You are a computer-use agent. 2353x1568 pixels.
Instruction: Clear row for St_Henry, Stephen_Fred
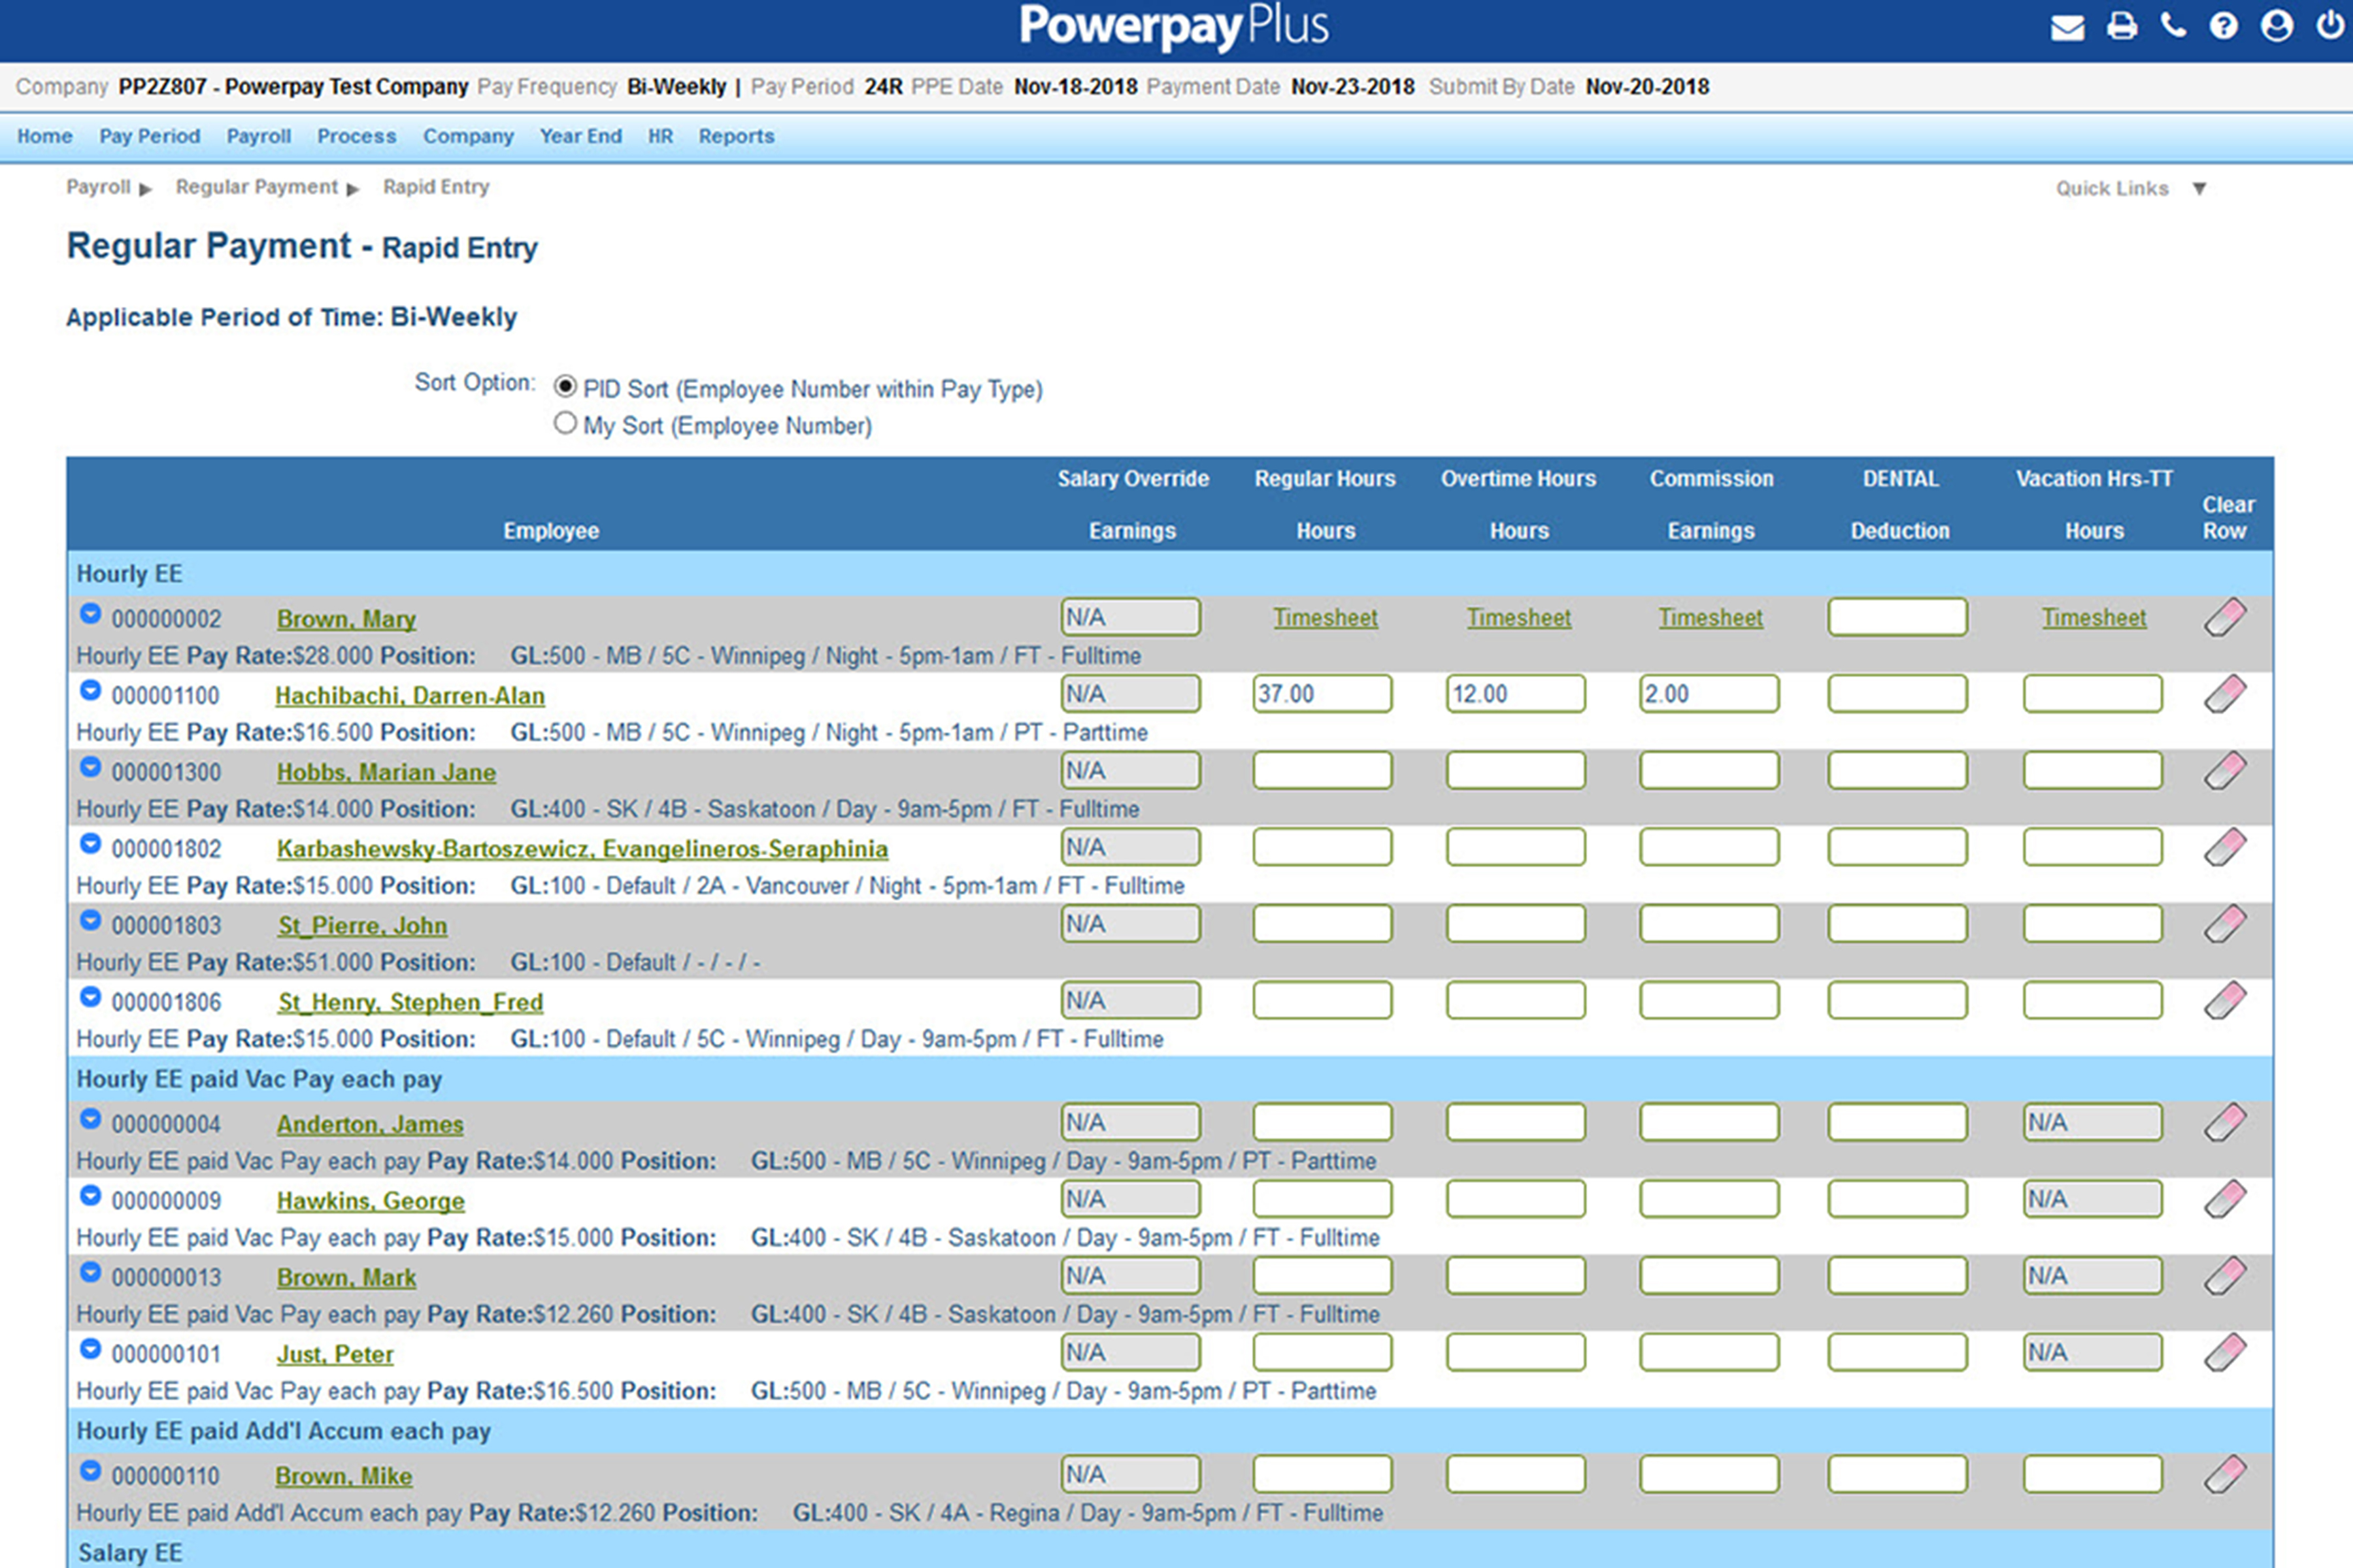point(2224,1001)
